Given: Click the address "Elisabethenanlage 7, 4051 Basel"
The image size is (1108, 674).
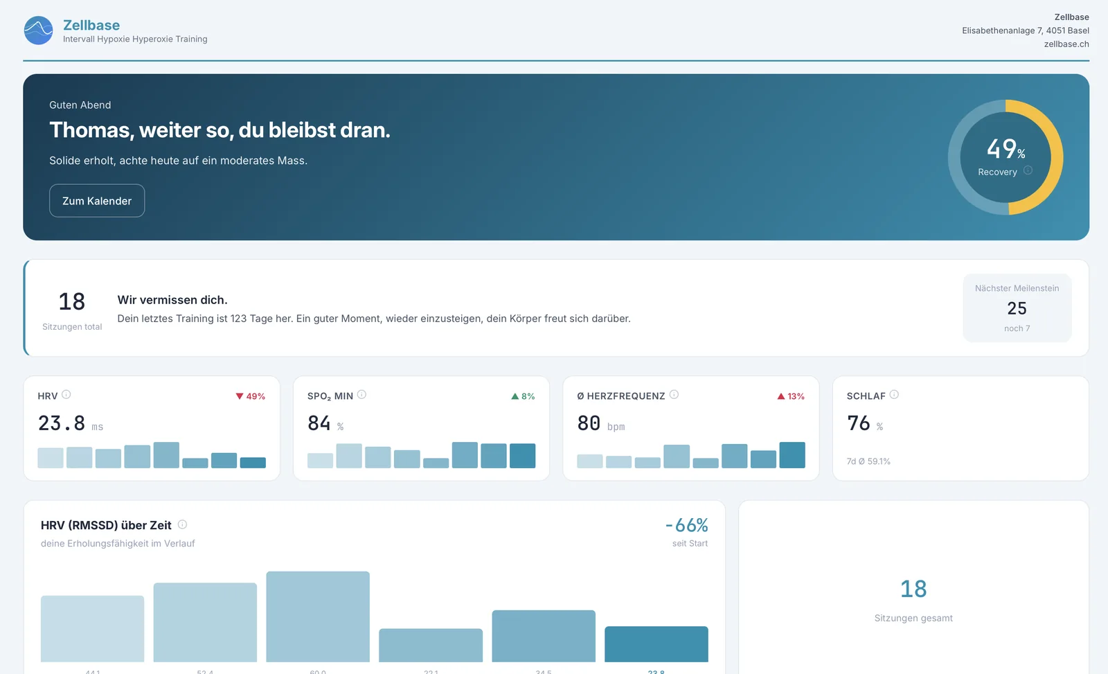Looking at the screenshot, I should tap(1026, 30).
